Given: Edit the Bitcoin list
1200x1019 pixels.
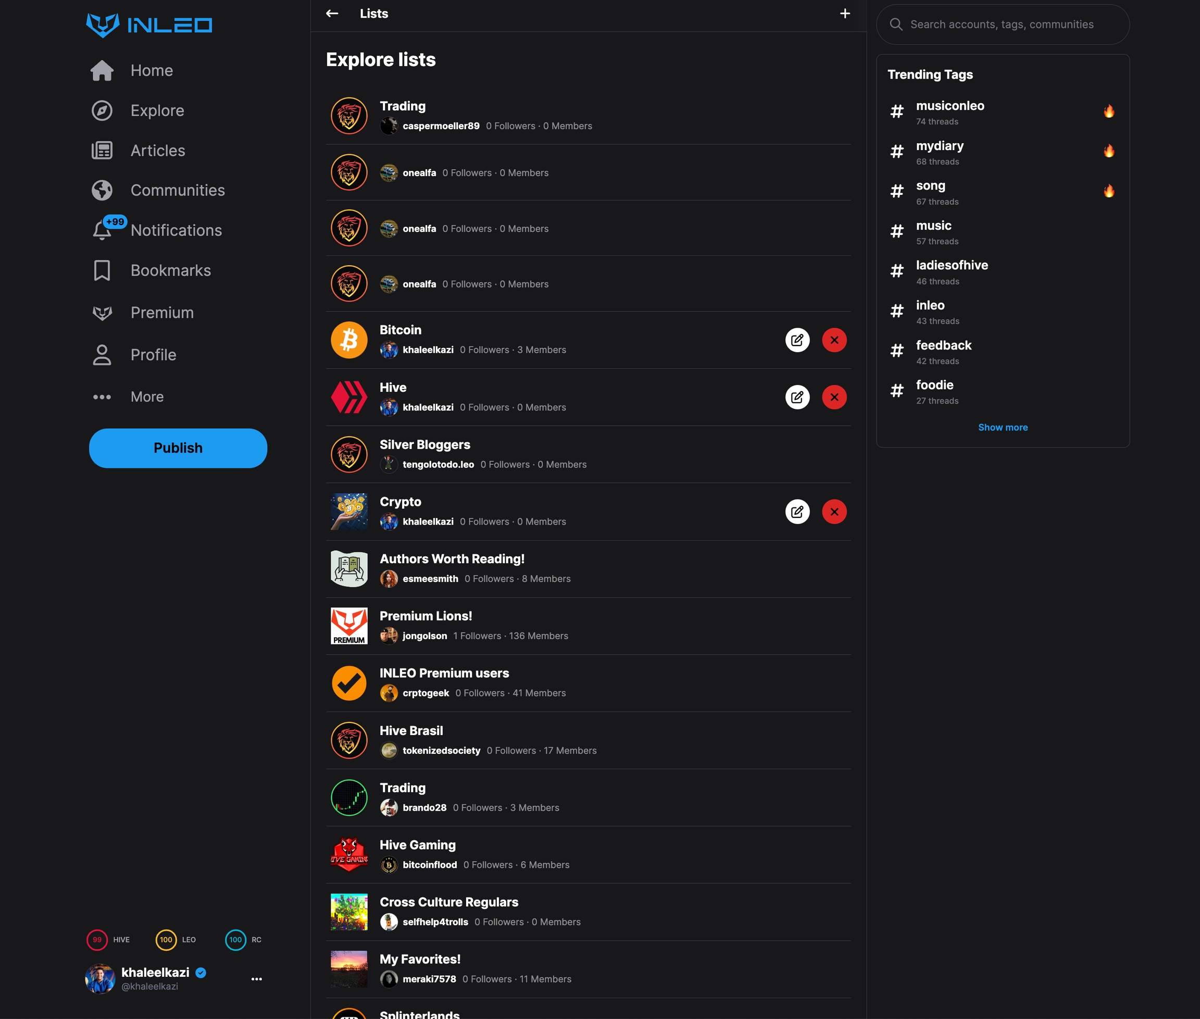Looking at the screenshot, I should [797, 340].
